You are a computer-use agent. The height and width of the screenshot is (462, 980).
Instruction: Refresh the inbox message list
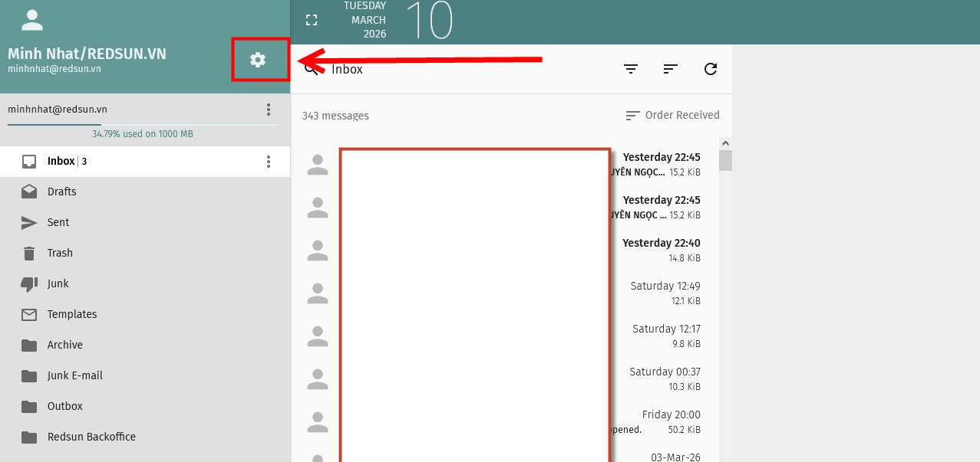pos(711,69)
